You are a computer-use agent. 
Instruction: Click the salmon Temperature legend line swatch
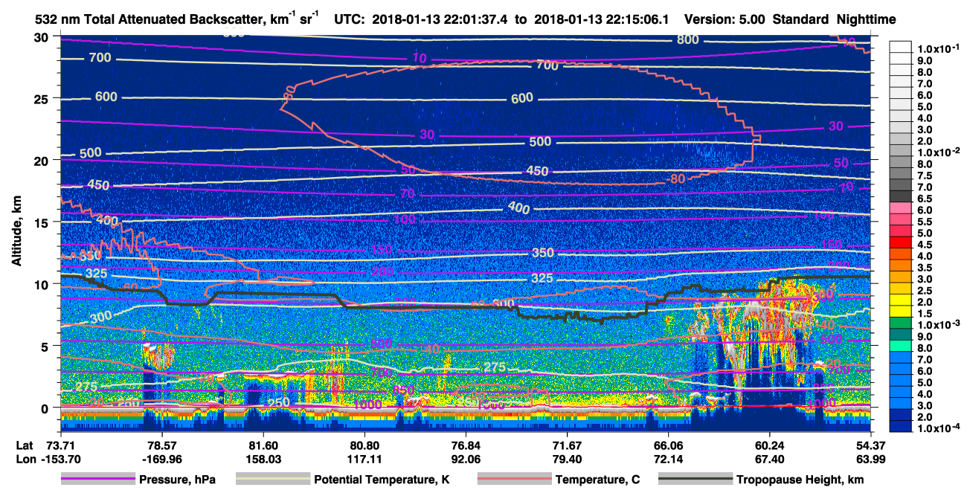click(x=513, y=480)
